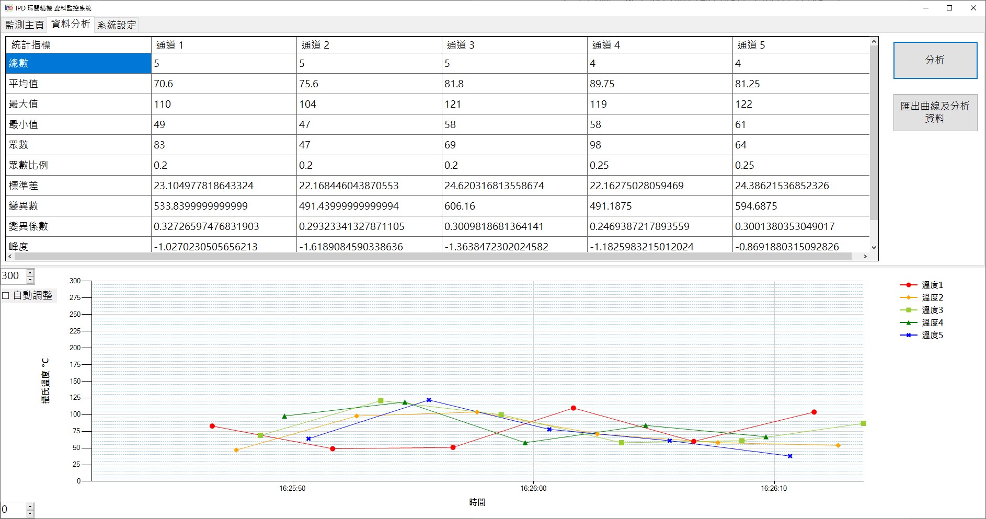The width and height of the screenshot is (986, 519).
Task: Click the 溫度1 red legend marker
Action: (908, 285)
